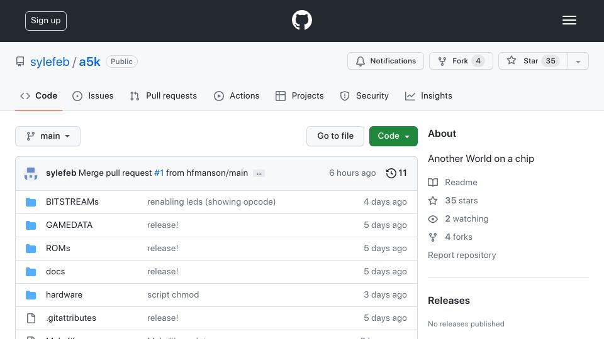
Task: Click the hardware folder icon
Action: pyautogui.click(x=31, y=295)
